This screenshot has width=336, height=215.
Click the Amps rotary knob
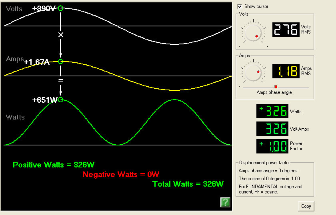click(x=253, y=73)
